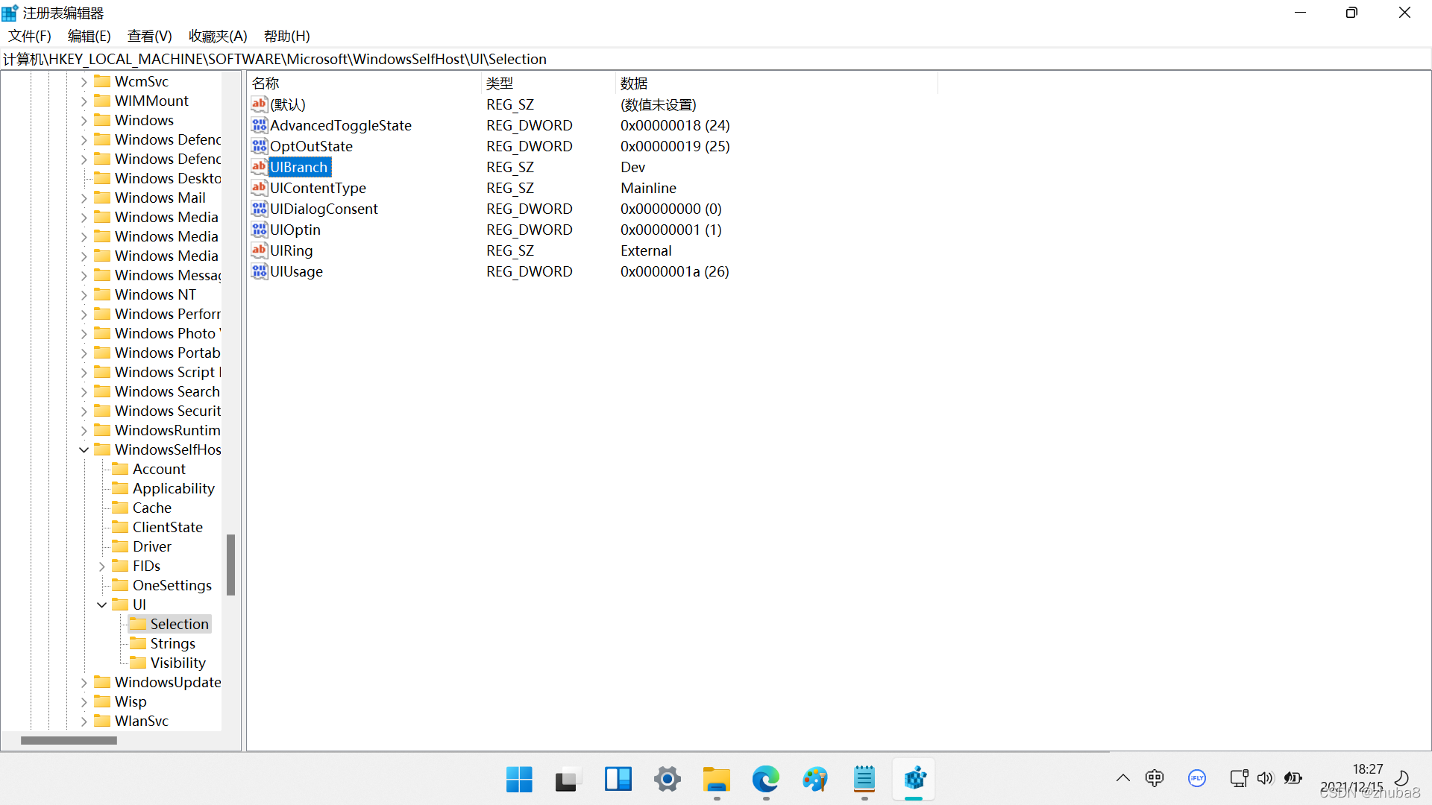
Task: Click the Chinese input method indicator
Action: tap(1155, 778)
